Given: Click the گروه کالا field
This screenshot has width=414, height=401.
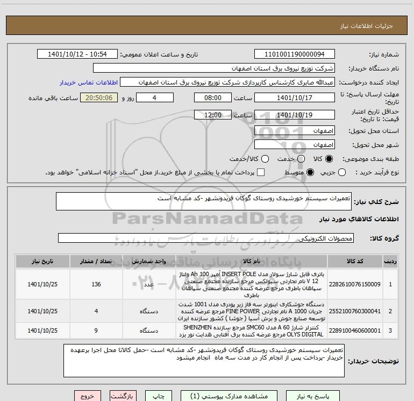Looking at the screenshot, I should click(x=206, y=238).
